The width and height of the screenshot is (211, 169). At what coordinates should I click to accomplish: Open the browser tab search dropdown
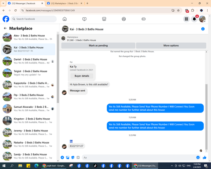click(3, 3)
